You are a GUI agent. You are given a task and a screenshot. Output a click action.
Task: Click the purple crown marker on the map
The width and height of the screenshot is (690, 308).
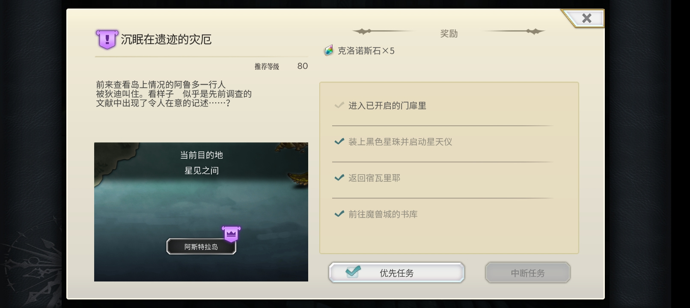[231, 234]
